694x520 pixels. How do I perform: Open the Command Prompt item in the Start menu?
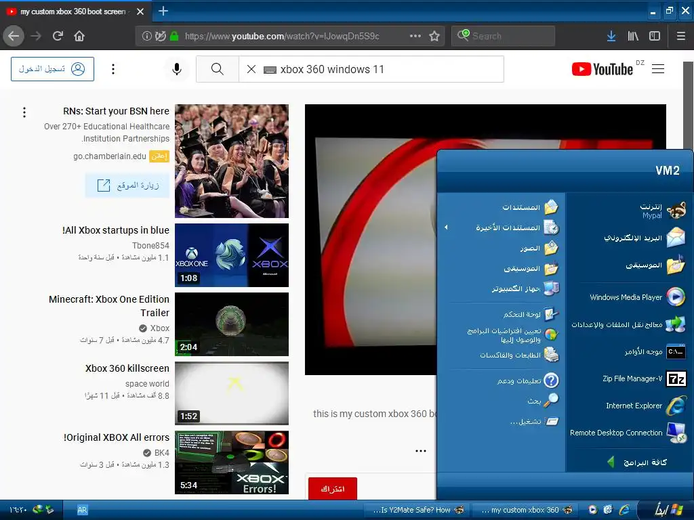655,351
